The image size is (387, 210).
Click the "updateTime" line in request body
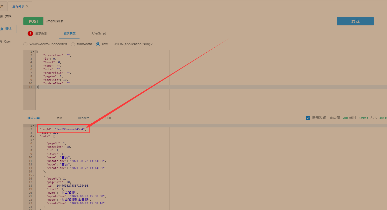56,83
